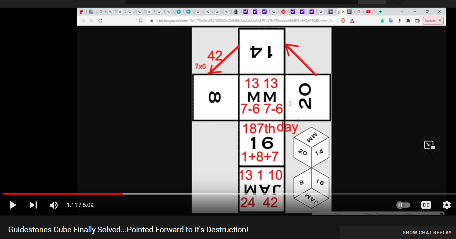
Task: Click the translate extension icon
Action: (x=391, y=21)
